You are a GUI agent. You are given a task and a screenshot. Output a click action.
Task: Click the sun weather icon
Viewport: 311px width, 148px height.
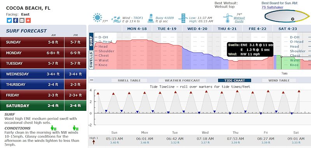coord(98,17)
